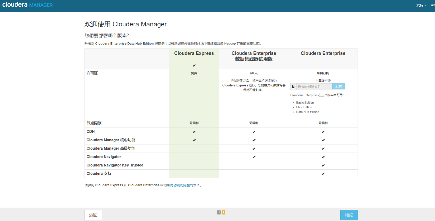The width and height of the screenshot is (435, 221).
Task: Open the 可用功能的完整列表 link
Action: (x=182, y=185)
